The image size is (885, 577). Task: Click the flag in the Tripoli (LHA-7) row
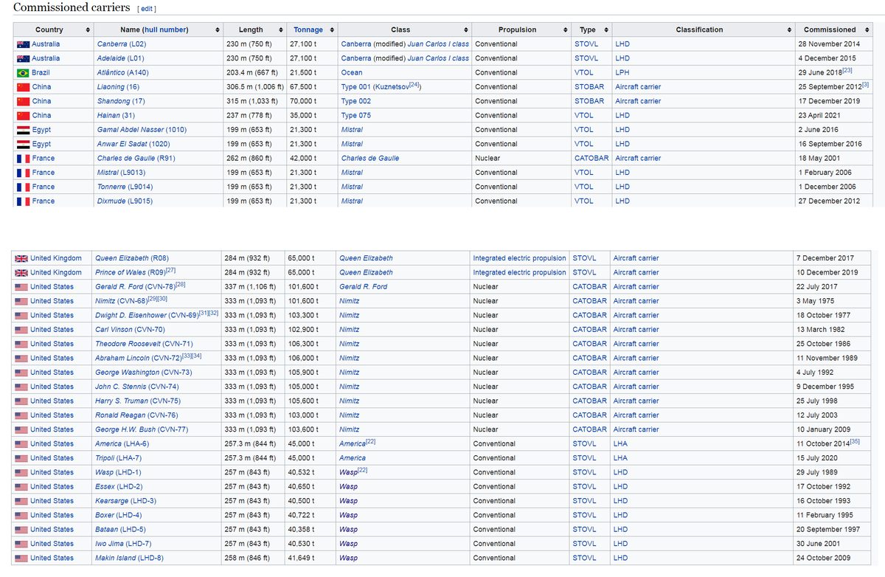(x=21, y=458)
